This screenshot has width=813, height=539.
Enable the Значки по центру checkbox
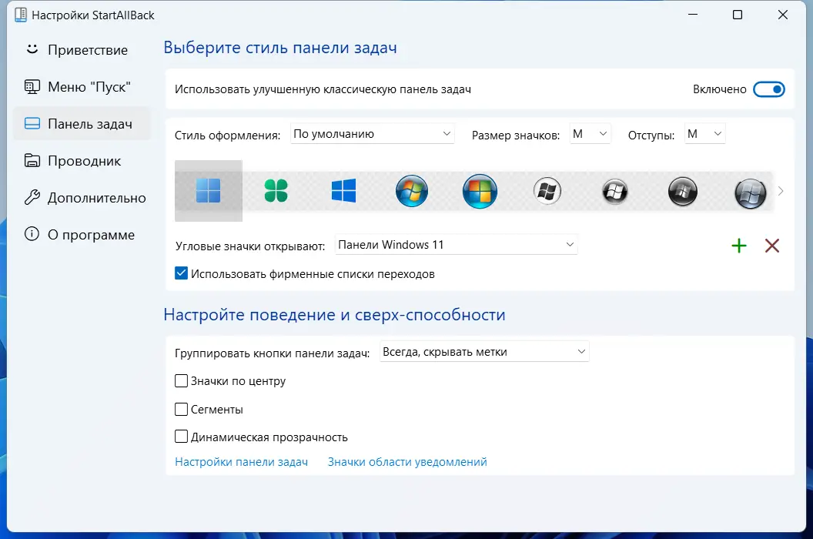pyautogui.click(x=182, y=380)
